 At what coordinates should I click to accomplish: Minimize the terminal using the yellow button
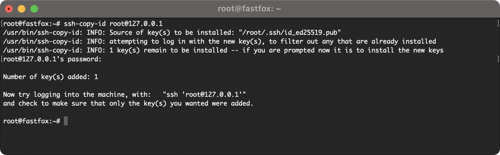[22, 9]
